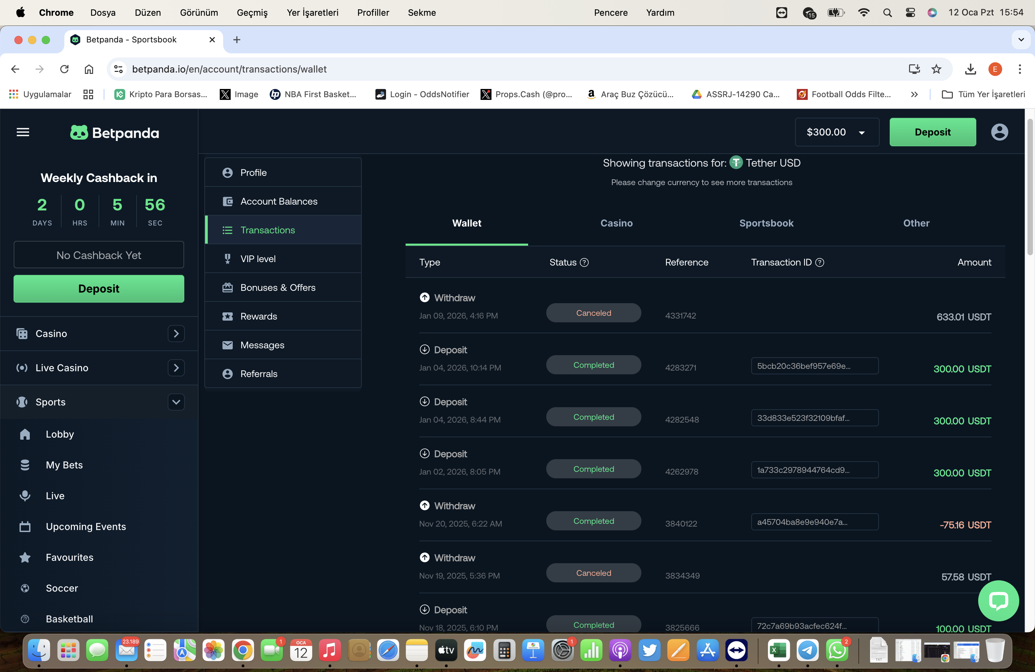Open the balance $300.00 currency dropdown

coord(837,132)
